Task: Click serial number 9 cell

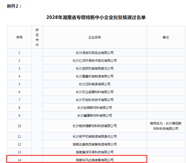Action: tap(19, 115)
